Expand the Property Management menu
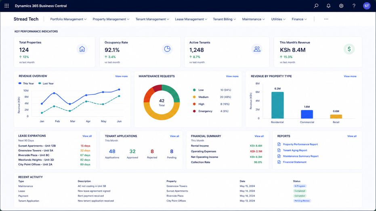376x211 pixels. coord(111,19)
